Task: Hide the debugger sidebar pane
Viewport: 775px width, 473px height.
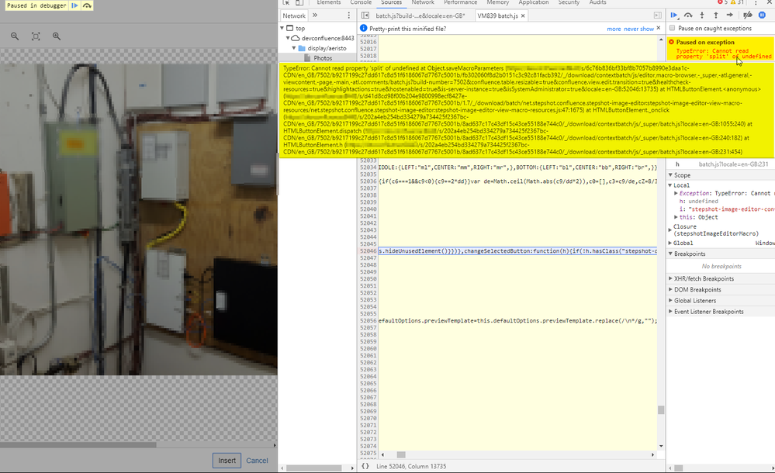Action: coord(657,16)
